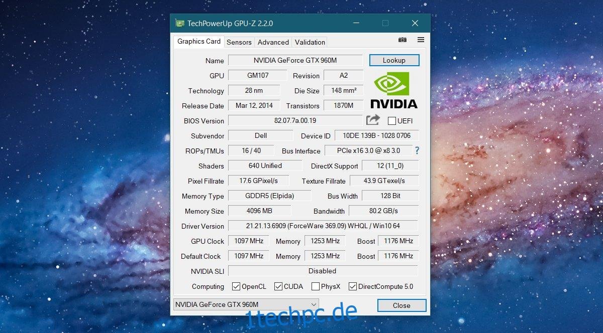Toggle the CUDA checkbox
The image size is (603, 333).
pos(278,286)
